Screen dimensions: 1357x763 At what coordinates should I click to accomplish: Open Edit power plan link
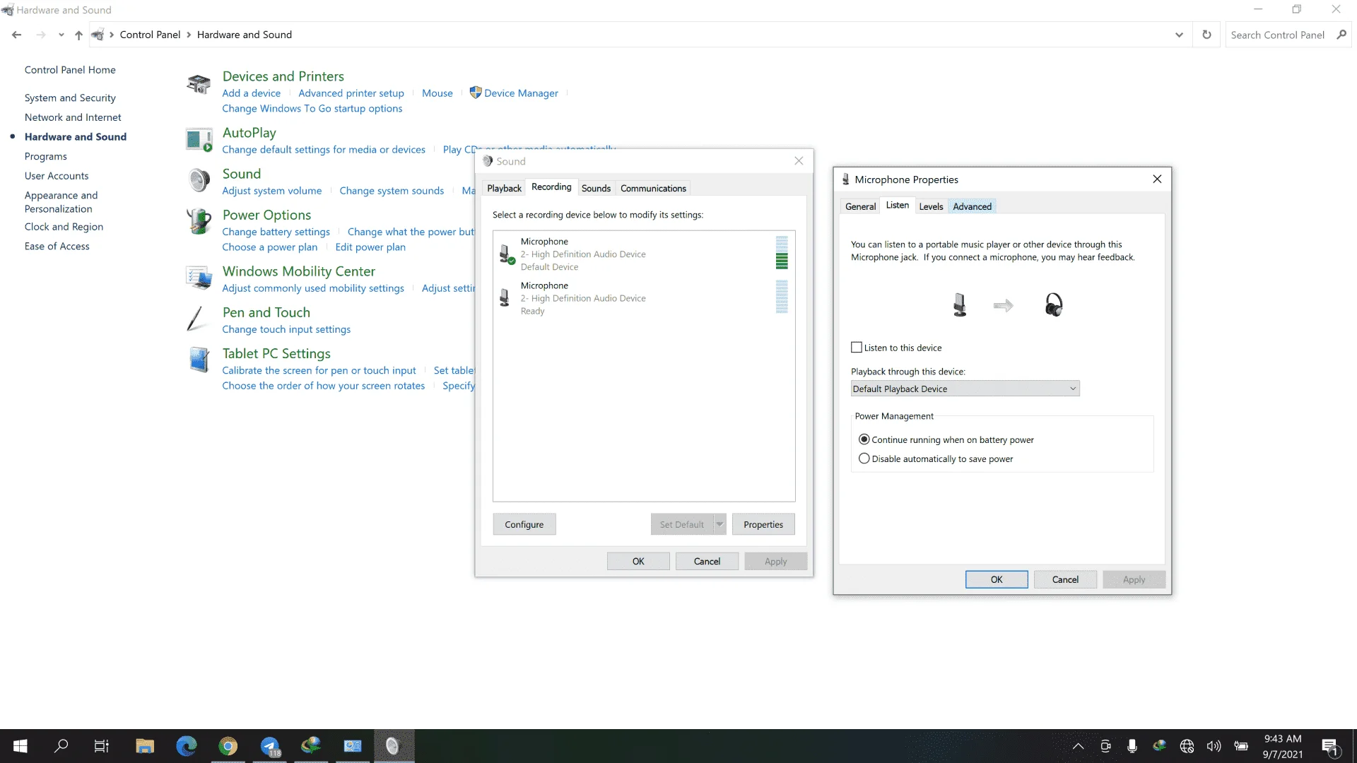click(x=370, y=247)
